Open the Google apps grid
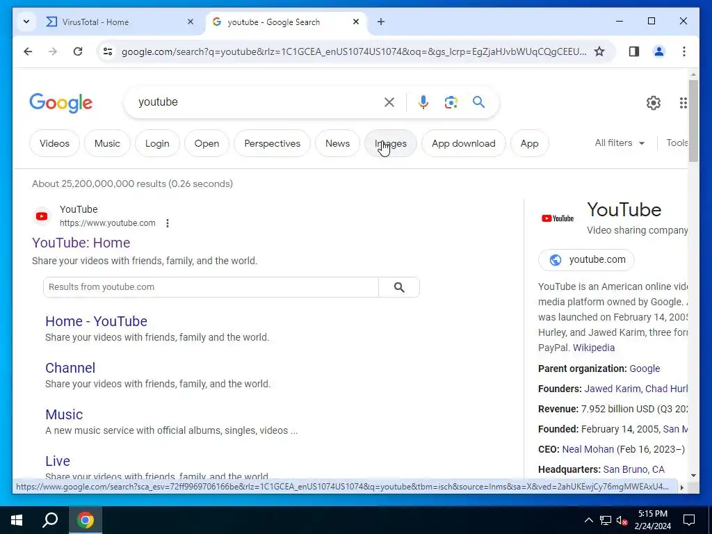 [x=683, y=103]
